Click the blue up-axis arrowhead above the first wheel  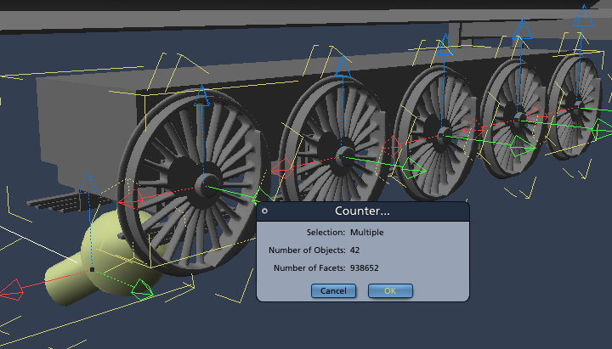tap(201, 96)
